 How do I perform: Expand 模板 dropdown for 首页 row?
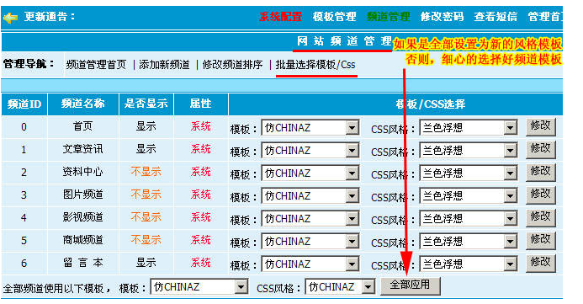(310, 128)
